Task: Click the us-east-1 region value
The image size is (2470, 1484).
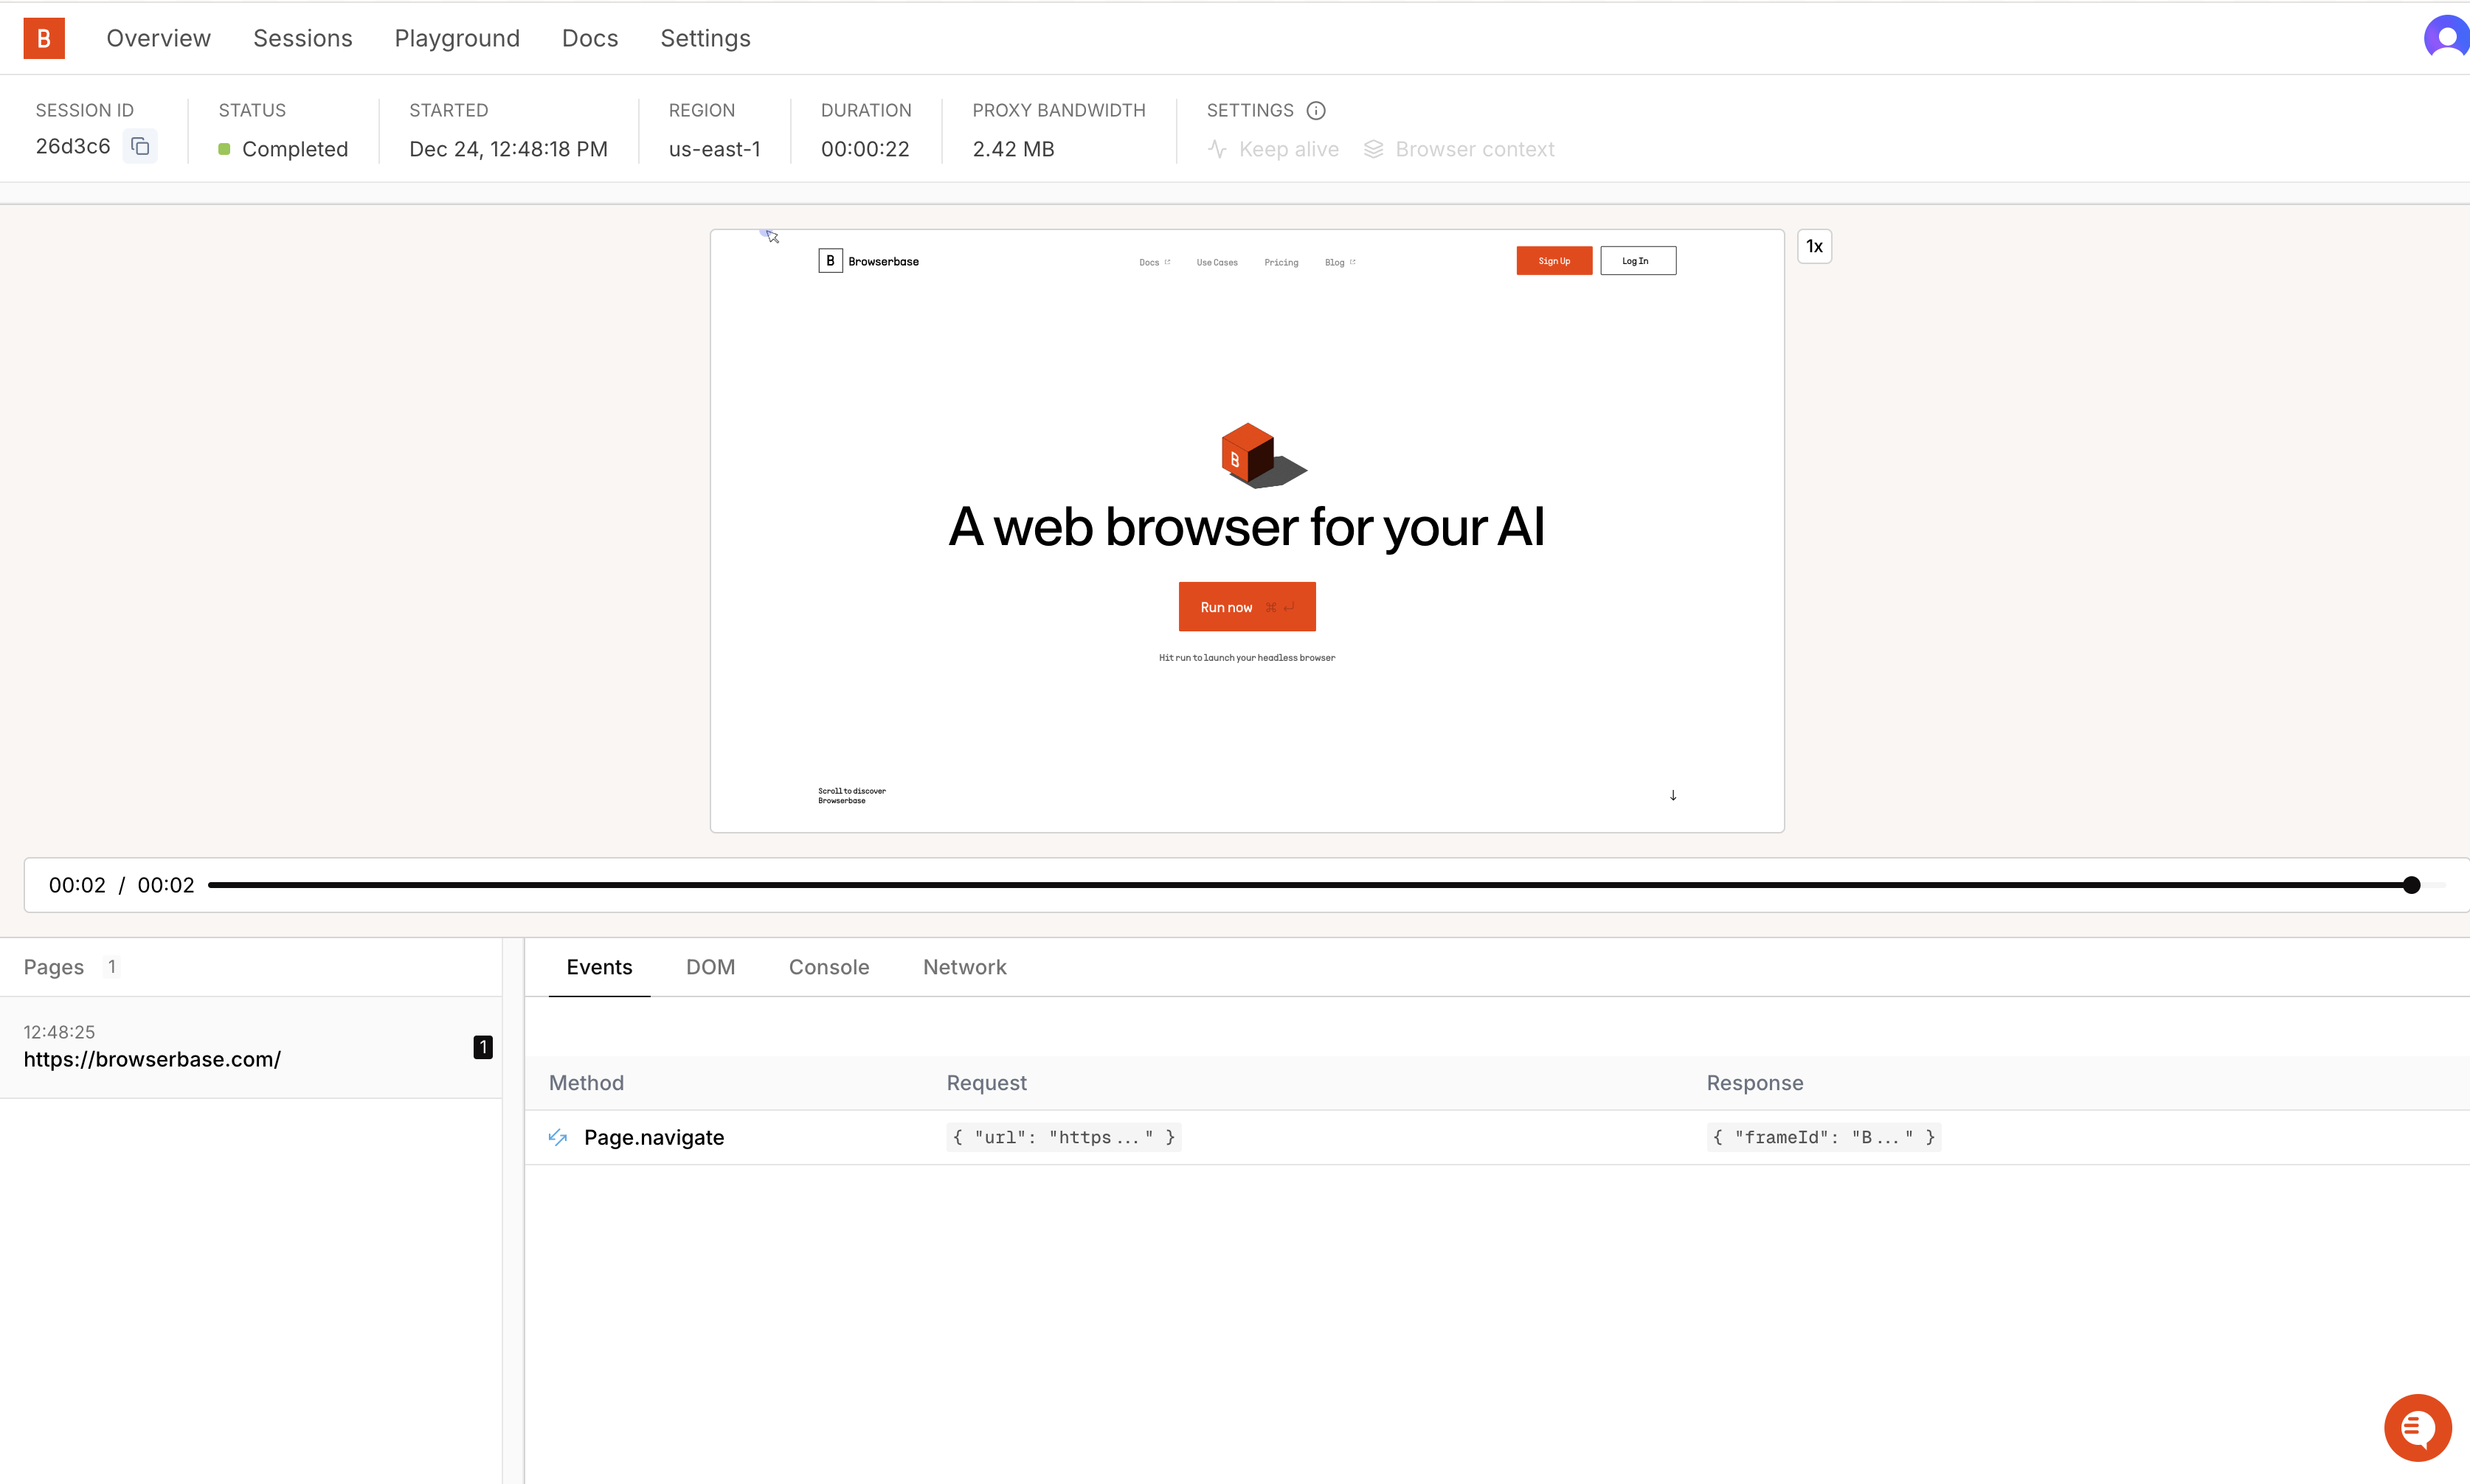Action: tap(715, 149)
